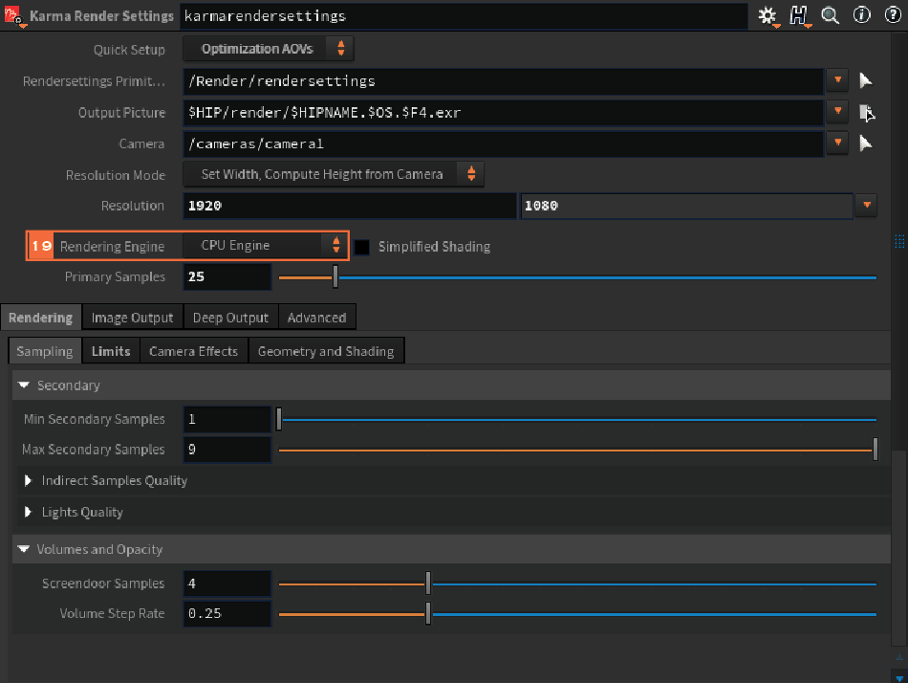This screenshot has height=683, width=908.
Task: Click the Max Secondary Samples slider handle
Action: [x=875, y=450]
